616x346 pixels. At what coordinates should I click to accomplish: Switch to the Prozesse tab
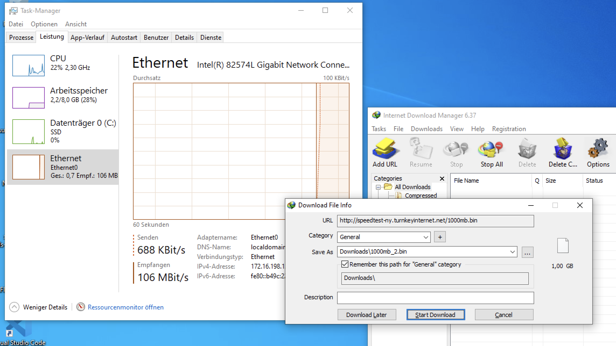(x=21, y=37)
